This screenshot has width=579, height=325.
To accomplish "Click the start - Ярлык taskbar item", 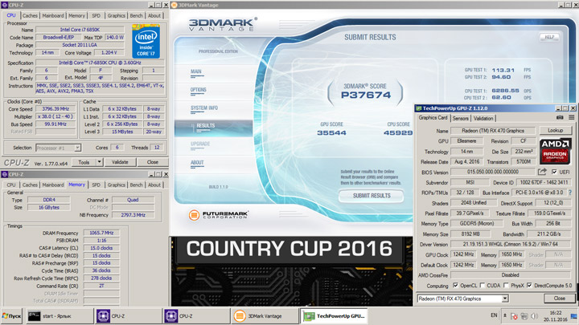I will pyautogui.click(x=60, y=316).
